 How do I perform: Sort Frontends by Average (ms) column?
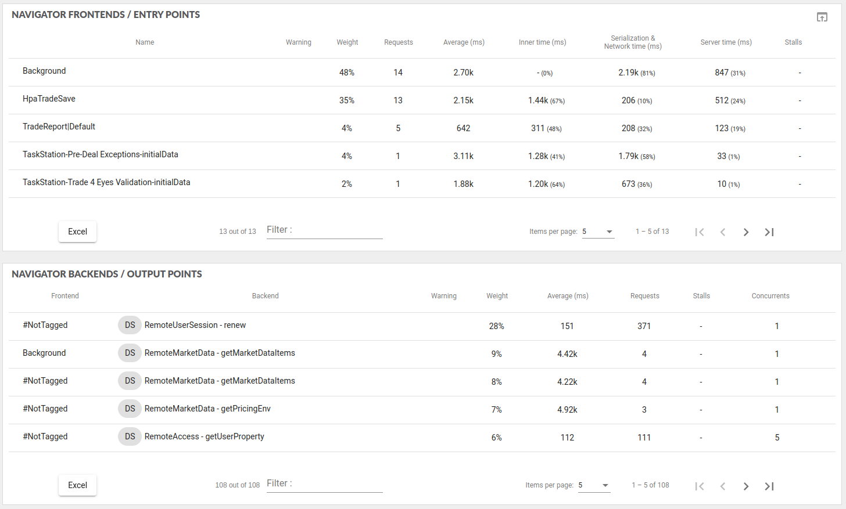pos(464,42)
